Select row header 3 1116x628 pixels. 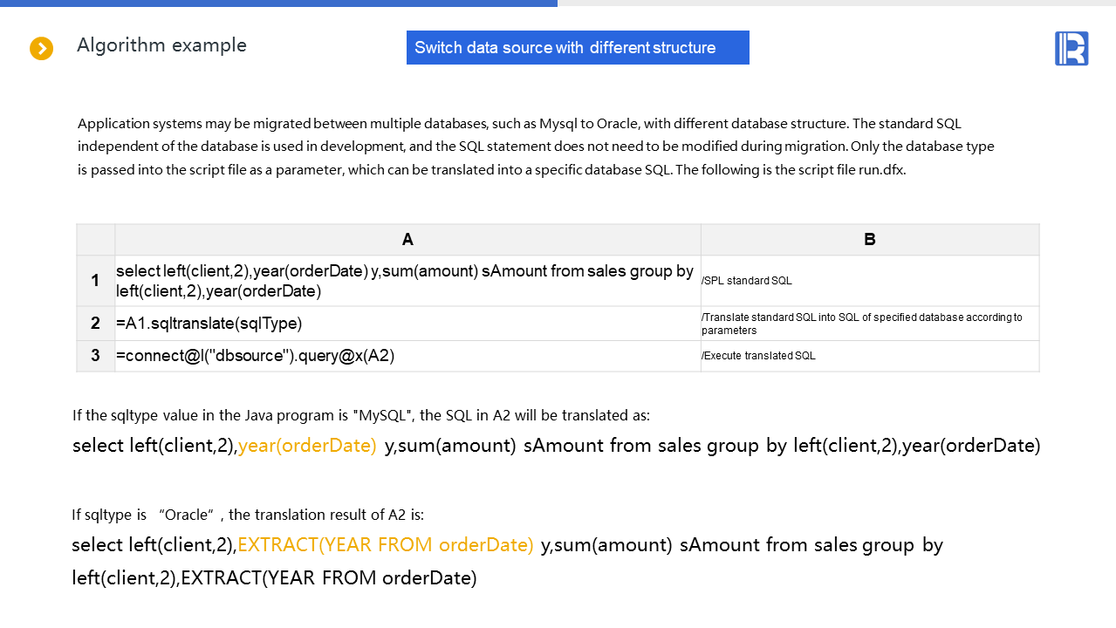[96, 356]
